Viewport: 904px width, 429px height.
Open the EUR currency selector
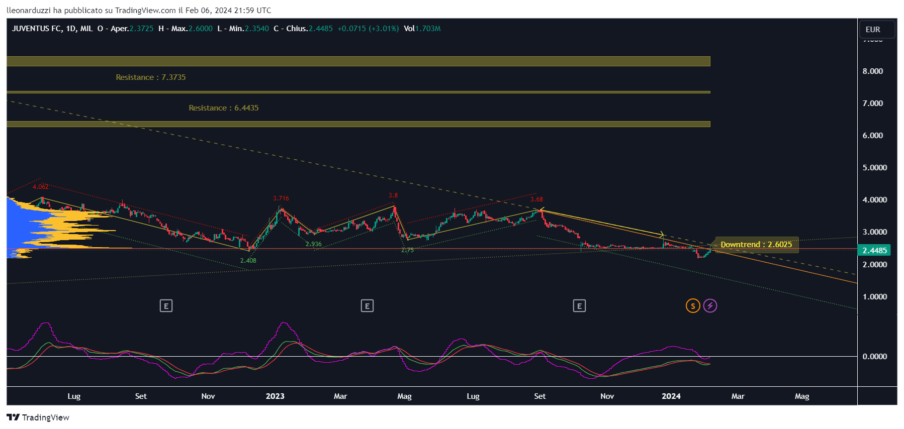(x=877, y=30)
